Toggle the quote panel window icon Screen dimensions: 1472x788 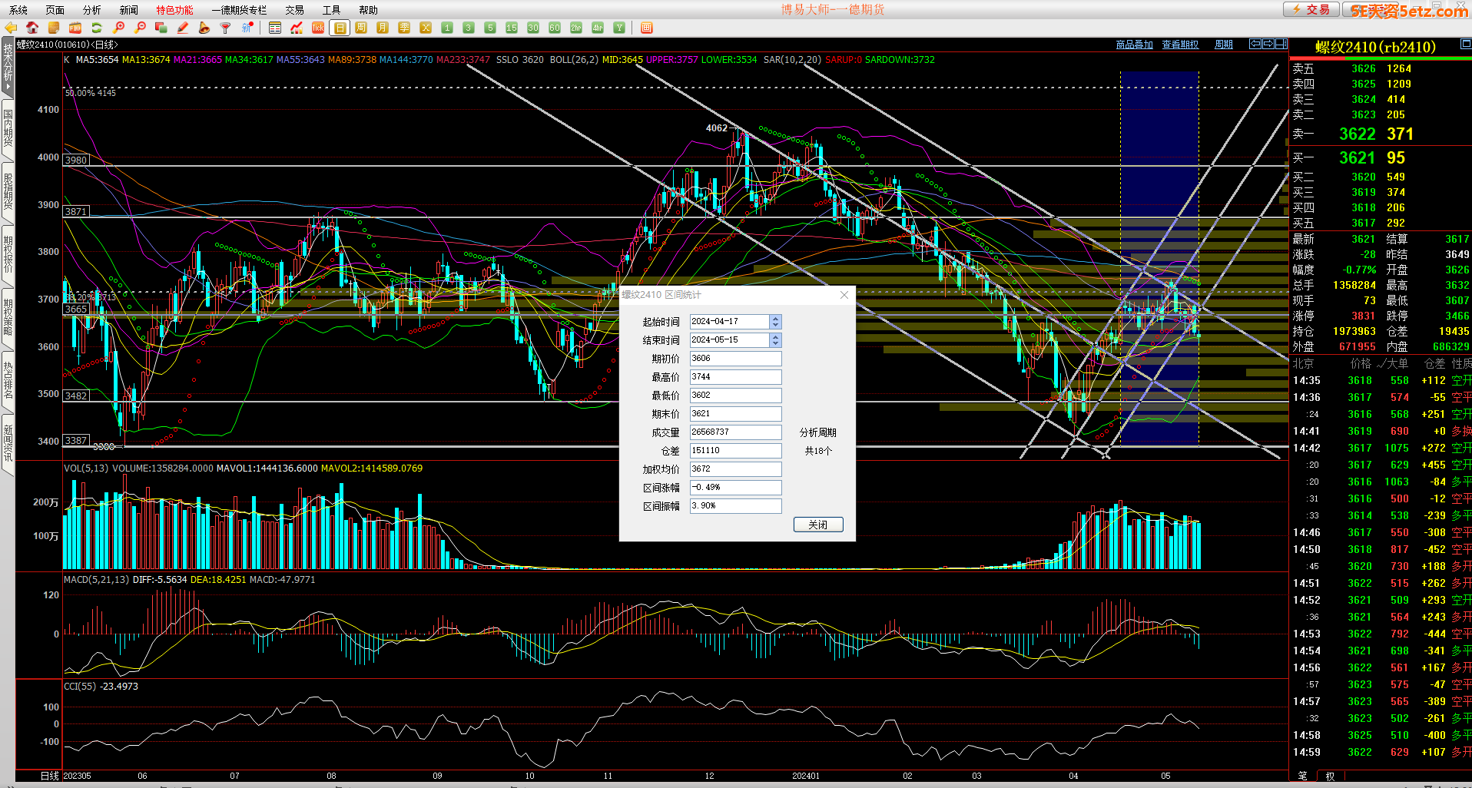pos(1465,44)
